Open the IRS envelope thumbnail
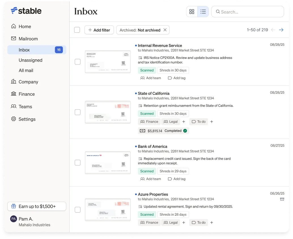Screen dimensions: 293x239 pos(108,62)
